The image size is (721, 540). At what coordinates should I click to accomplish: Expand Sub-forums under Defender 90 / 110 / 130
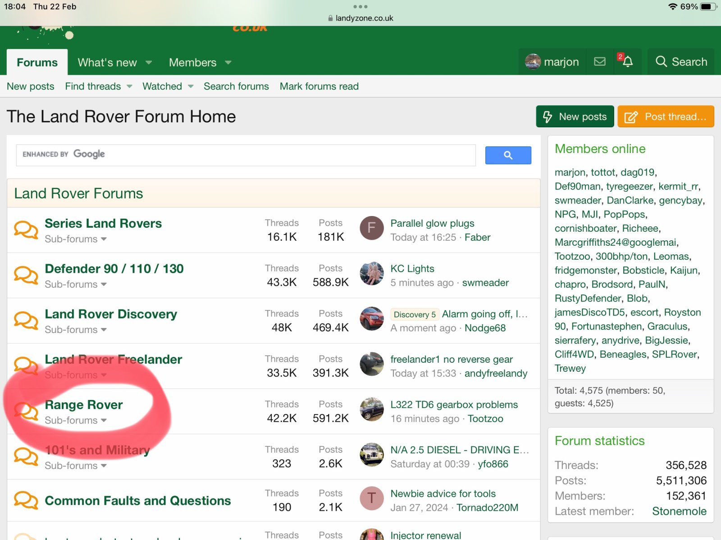coord(76,284)
